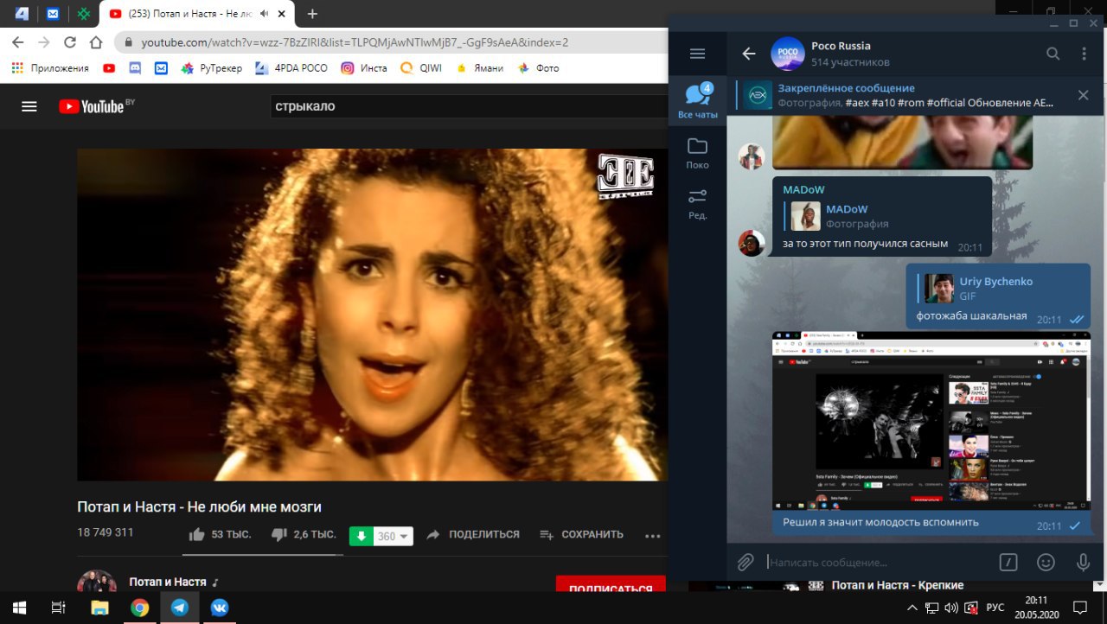Attach file with paperclip icon
This screenshot has height=624, width=1107.
745,563
